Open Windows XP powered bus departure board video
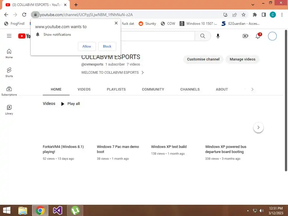 click(226, 149)
